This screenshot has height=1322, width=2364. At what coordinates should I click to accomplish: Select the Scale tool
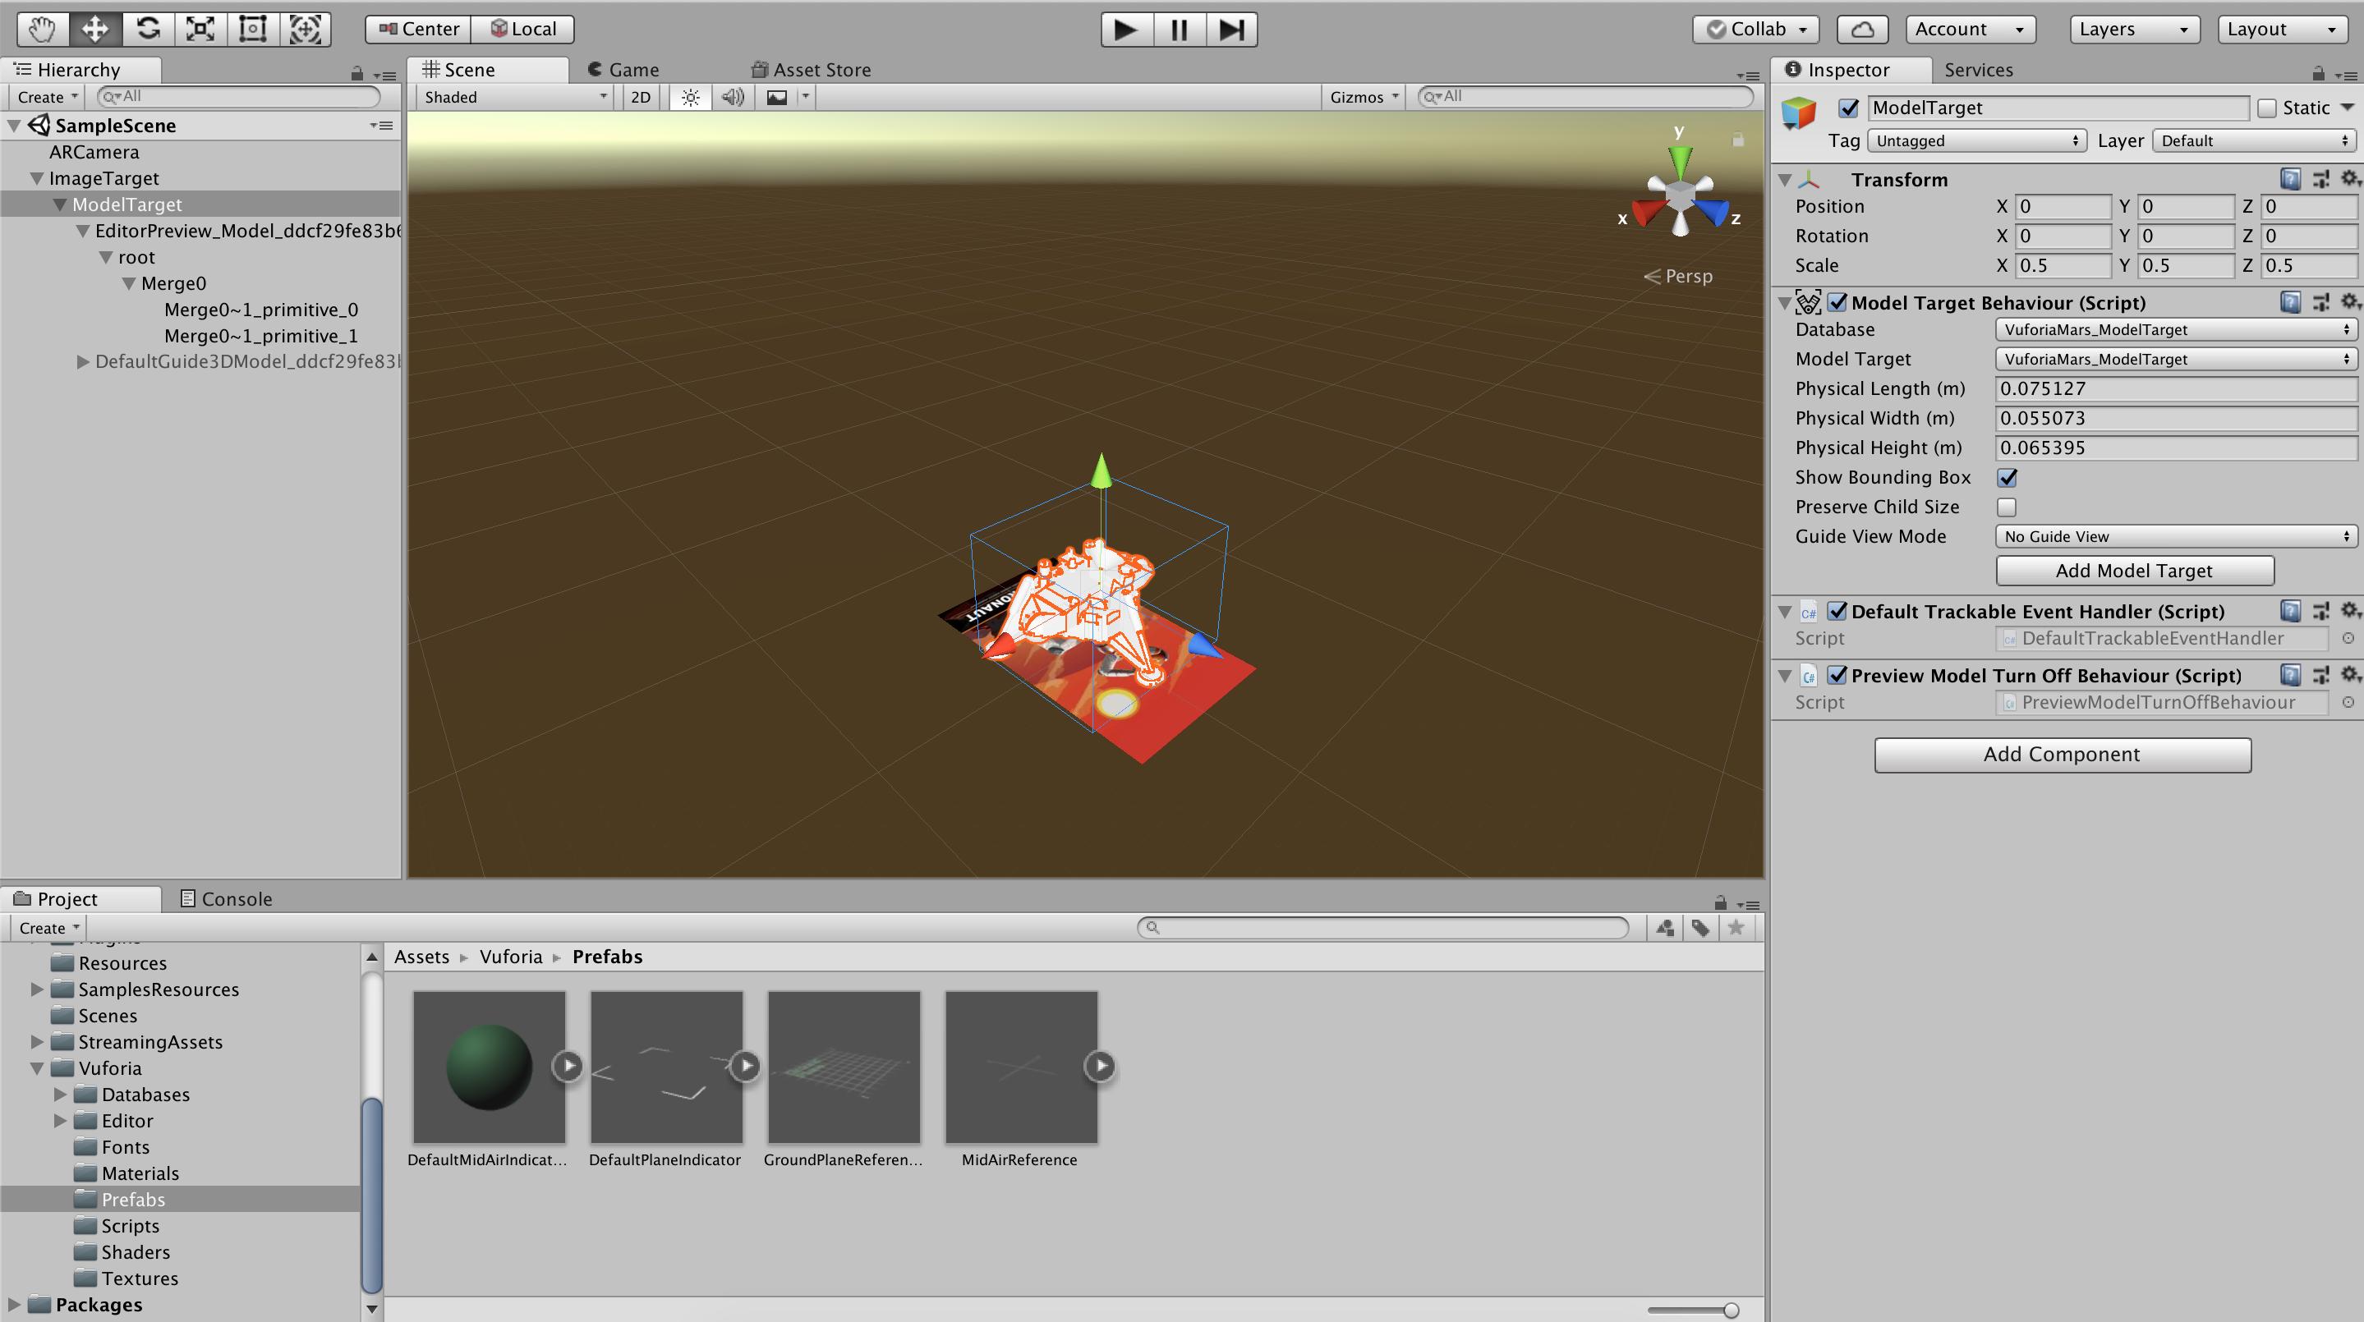(x=200, y=29)
